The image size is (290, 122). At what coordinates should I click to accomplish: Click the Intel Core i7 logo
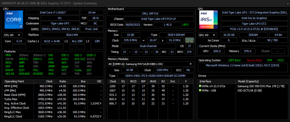pos(14,20)
